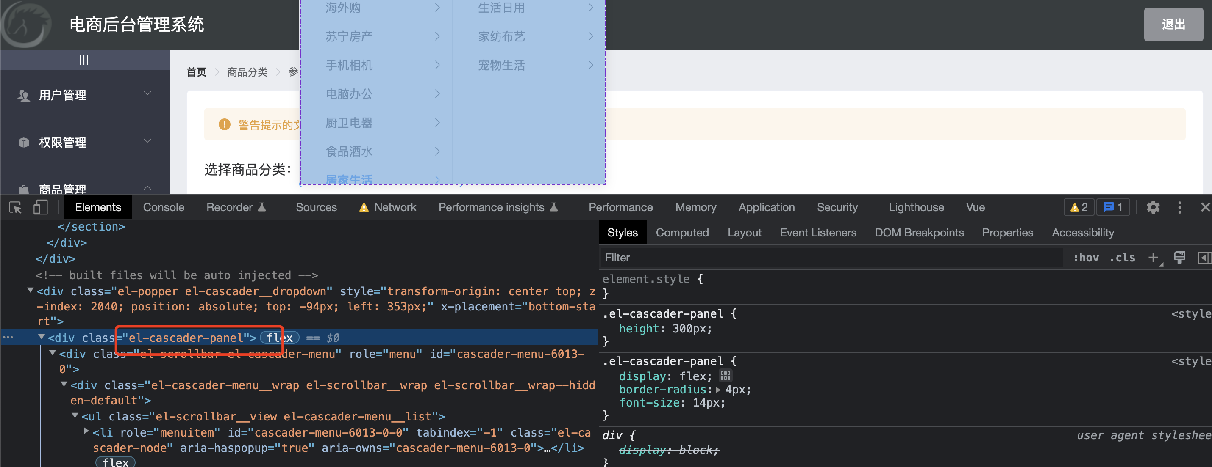Select 厨卫电器 in the cascader menu

(377, 122)
